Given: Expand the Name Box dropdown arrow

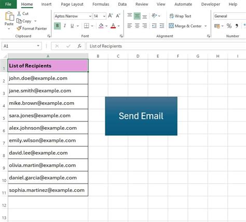Looking at the screenshot, I should [38, 46].
